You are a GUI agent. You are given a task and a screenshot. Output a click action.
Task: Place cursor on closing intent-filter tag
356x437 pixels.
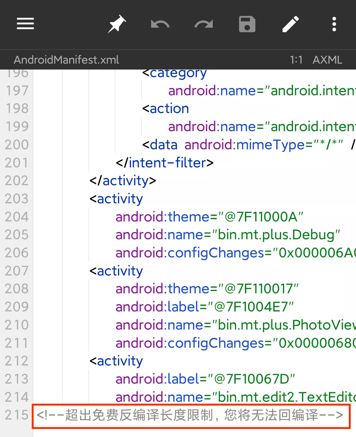click(x=164, y=163)
